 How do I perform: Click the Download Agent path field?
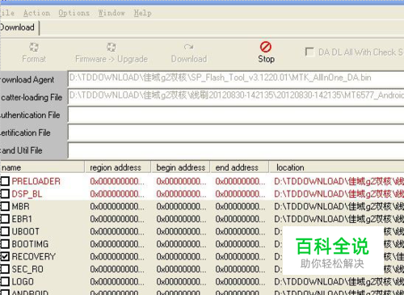coord(236,78)
